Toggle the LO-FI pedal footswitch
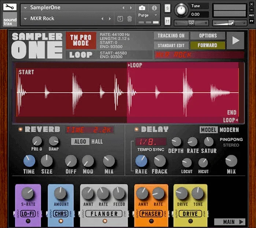 [x=28, y=221]
